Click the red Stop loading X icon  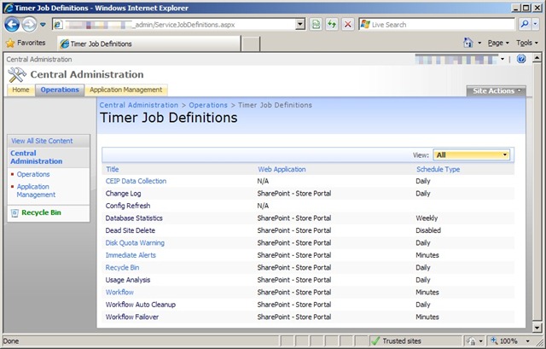pos(347,25)
